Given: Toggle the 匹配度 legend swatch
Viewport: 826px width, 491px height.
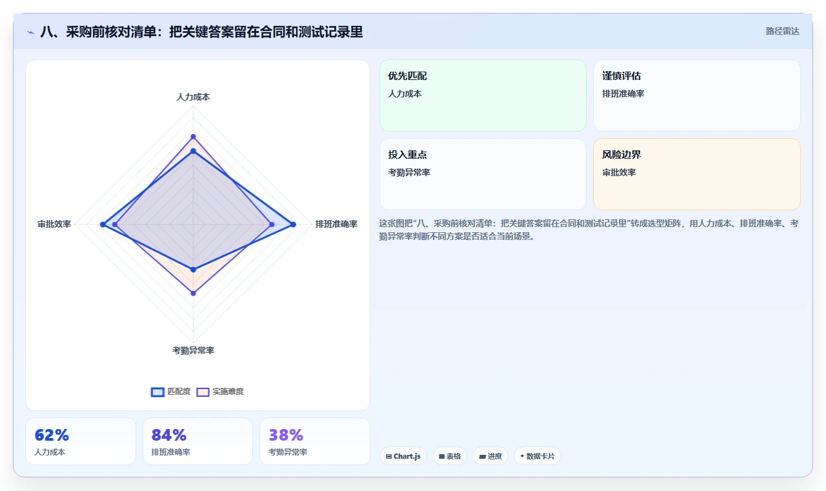Looking at the screenshot, I should [x=158, y=392].
